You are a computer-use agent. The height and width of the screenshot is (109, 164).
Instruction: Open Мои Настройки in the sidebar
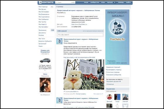tap(43, 27)
